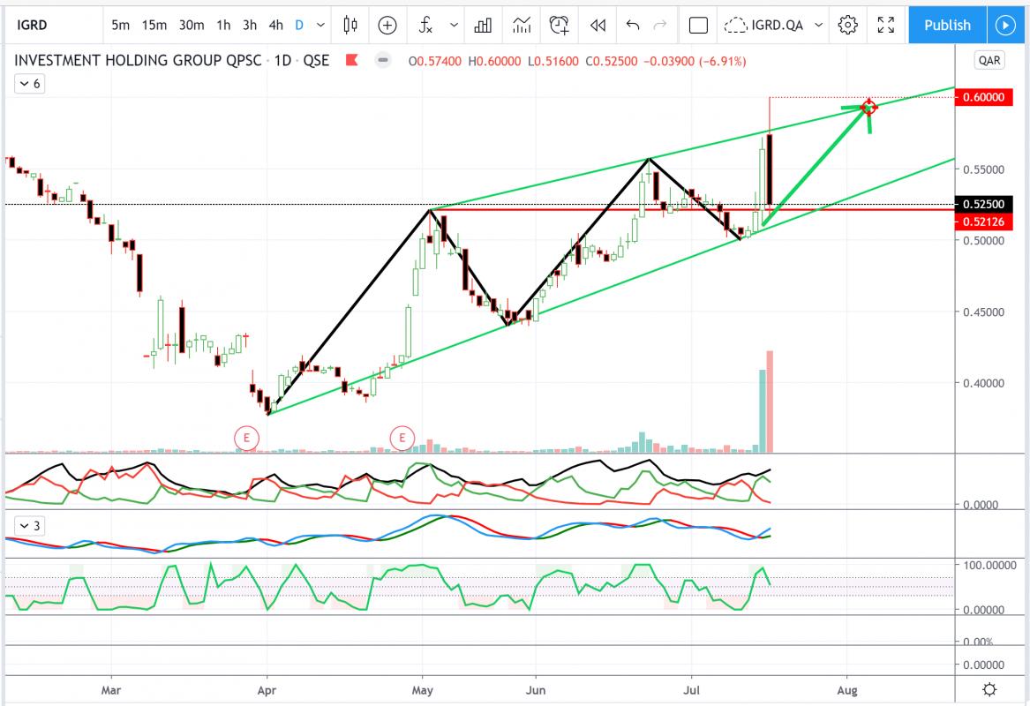Click the Publish button
The height and width of the screenshot is (706, 1030).
[947, 25]
